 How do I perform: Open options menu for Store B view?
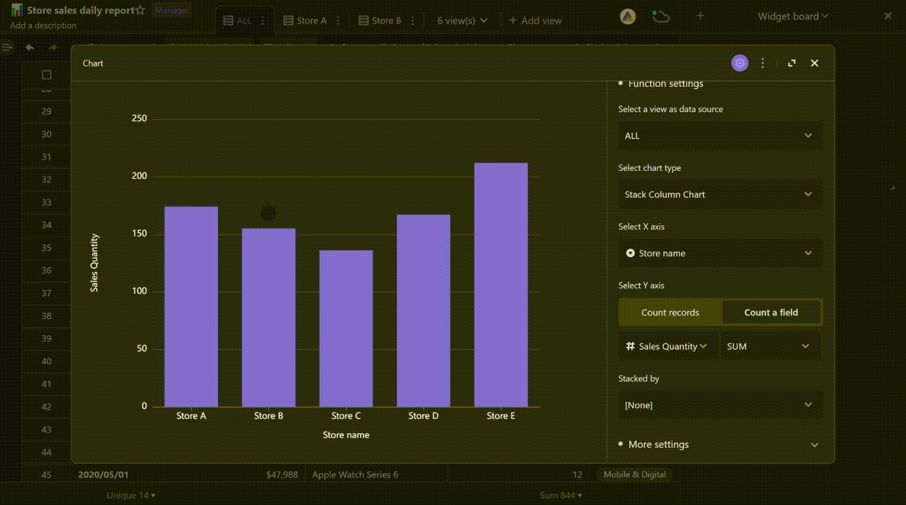point(413,21)
